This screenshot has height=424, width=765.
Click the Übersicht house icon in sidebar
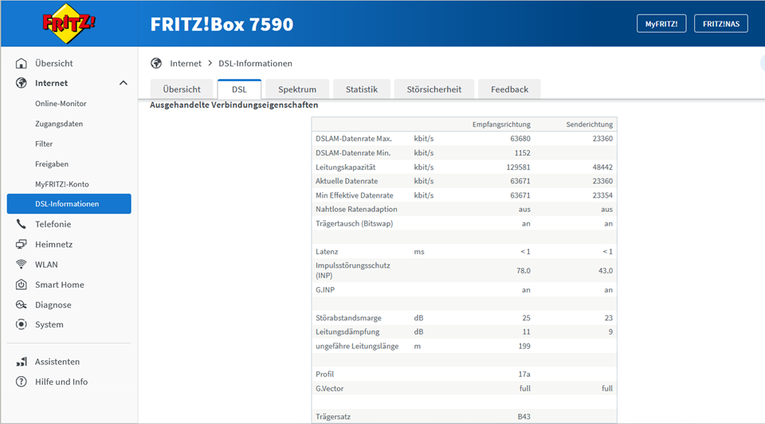click(x=21, y=64)
